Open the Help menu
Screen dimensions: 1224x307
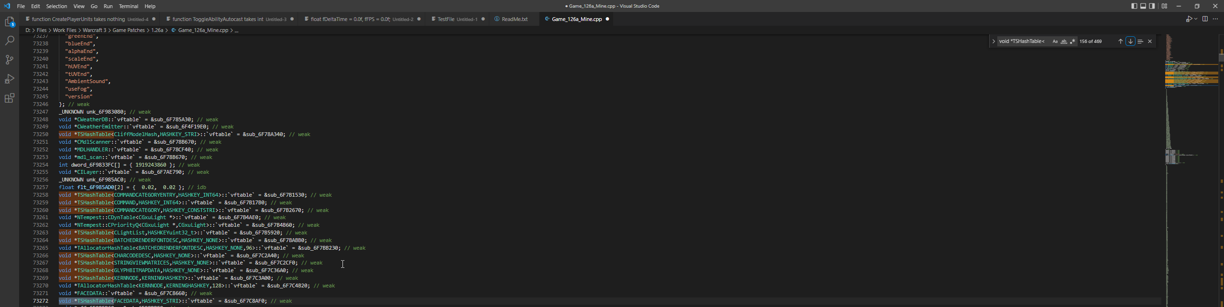[x=150, y=6]
